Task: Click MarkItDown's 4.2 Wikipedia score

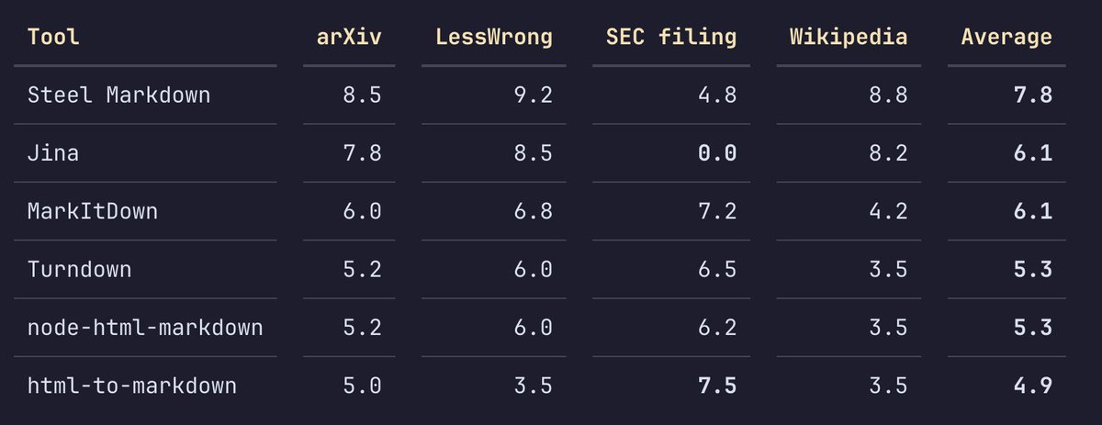Action: [888, 211]
